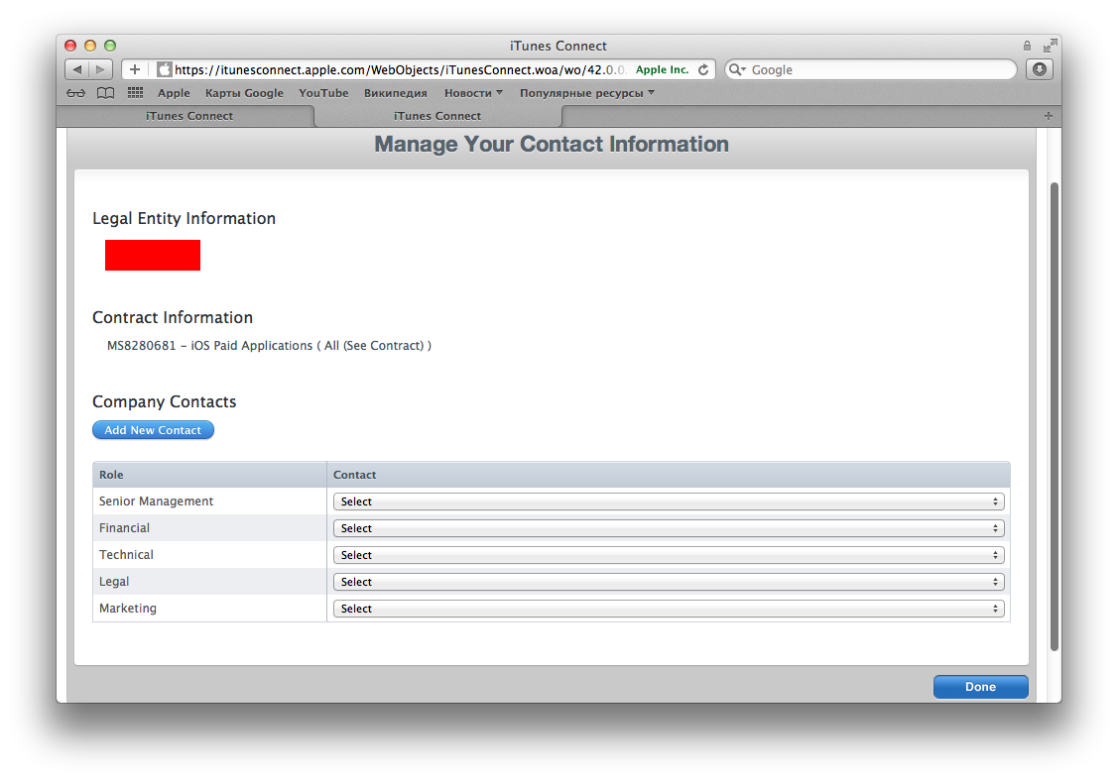Click the Financial role cell
This screenshot has height=781, width=1118.
coord(209,528)
